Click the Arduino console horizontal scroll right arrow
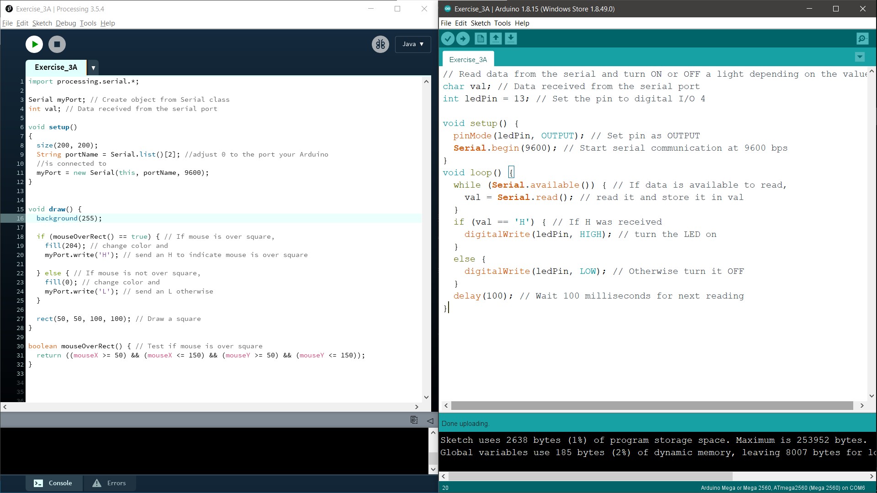Screen dimensions: 877x493 tap(872, 476)
